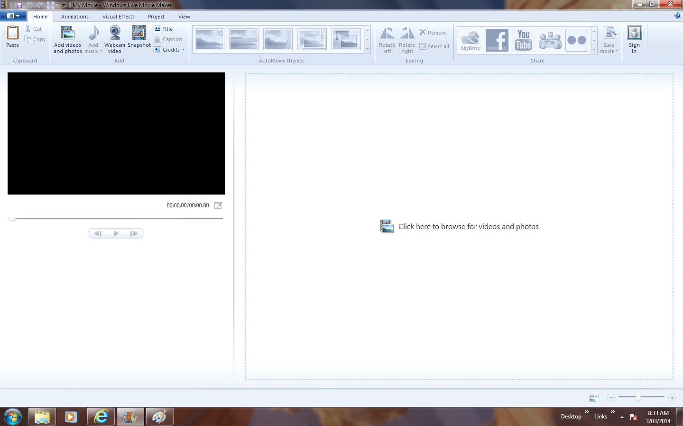Step to the next frame

pyautogui.click(x=134, y=233)
